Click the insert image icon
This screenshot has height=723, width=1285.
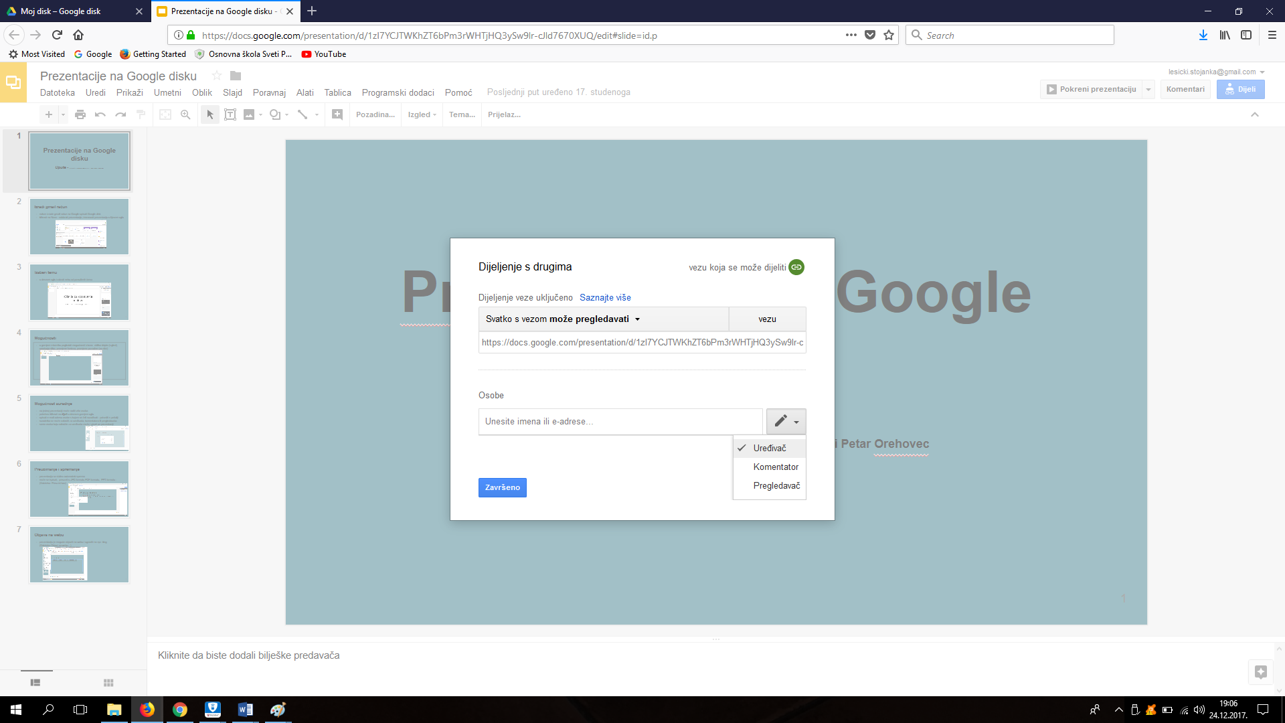[x=249, y=114]
